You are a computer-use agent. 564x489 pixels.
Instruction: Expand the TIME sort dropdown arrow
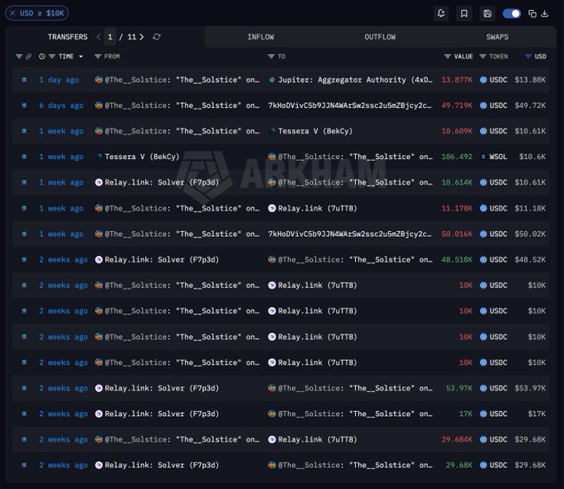tap(81, 56)
